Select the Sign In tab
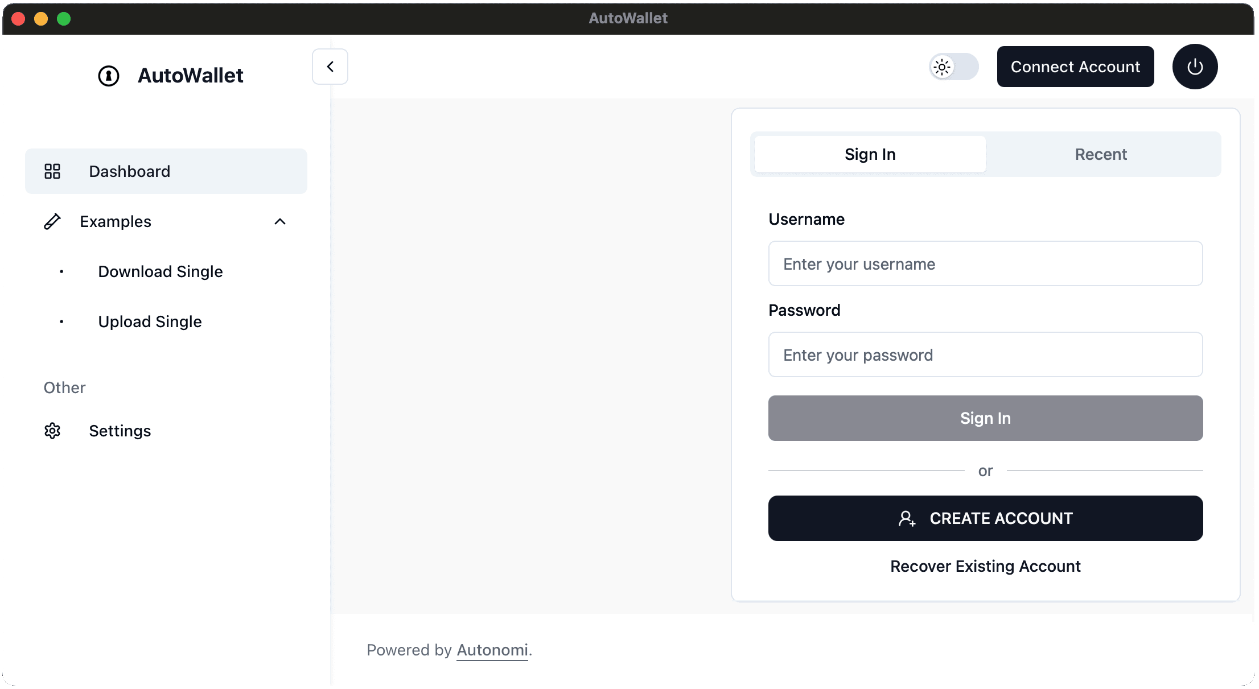The height and width of the screenshot is (689, 1259). [870, 154]
